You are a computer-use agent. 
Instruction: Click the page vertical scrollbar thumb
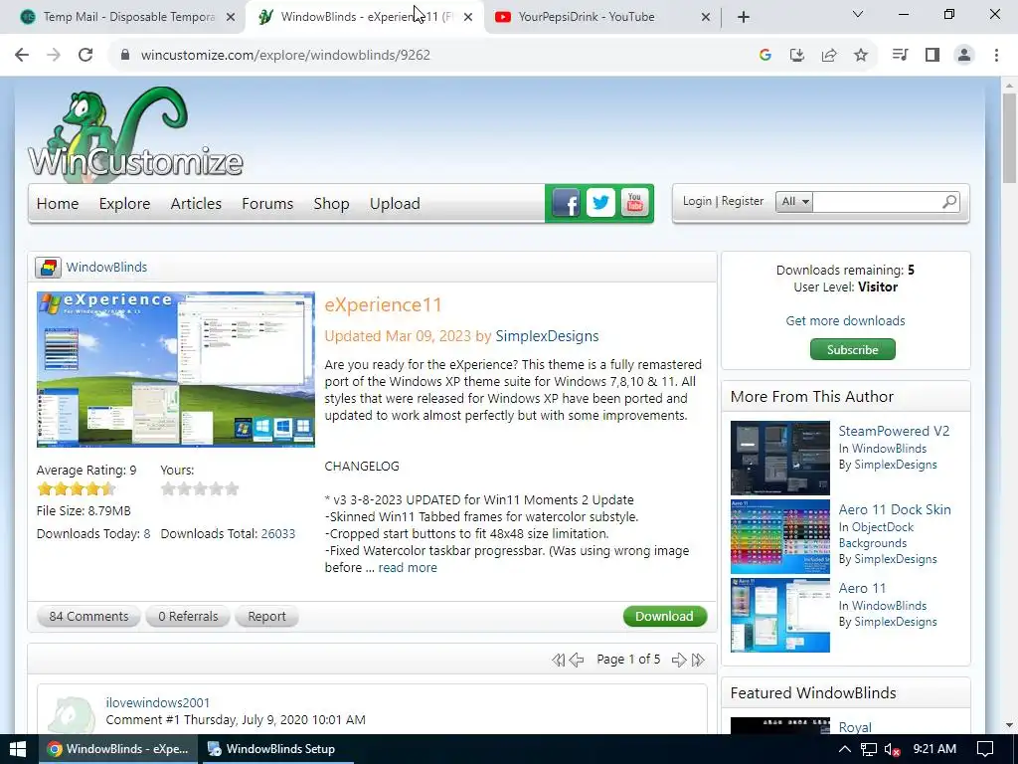[1010, 137]
